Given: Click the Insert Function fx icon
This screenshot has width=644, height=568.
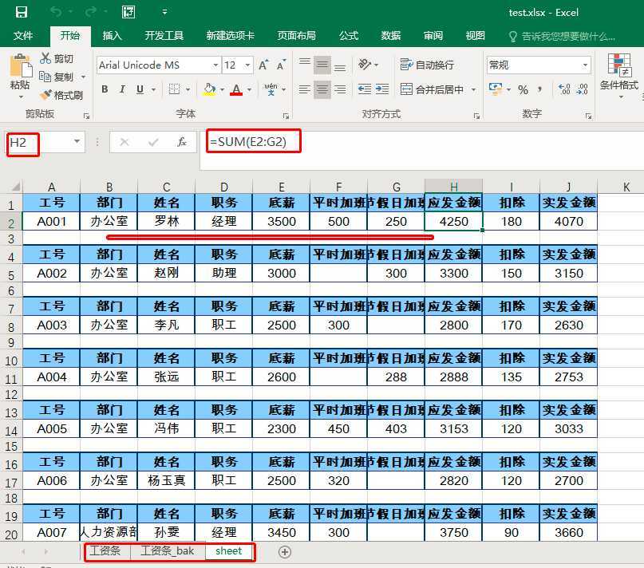Looking at the screenshot, I should pos(182,142).
